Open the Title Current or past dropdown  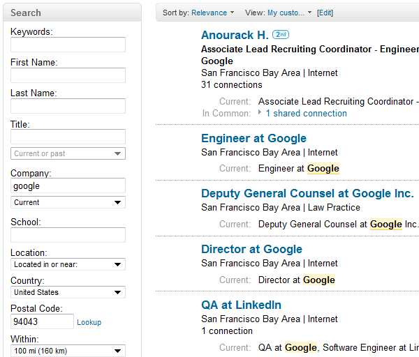click(x=68, y=153)
